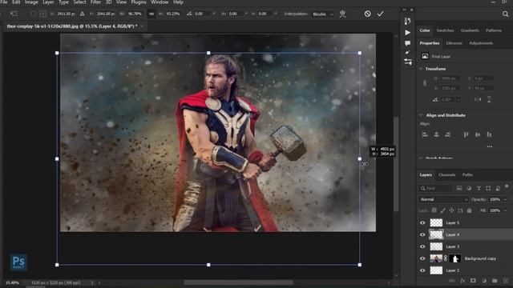Hide Layer 3 with eye icon
The image size is (513, 288).
click(x=422, y=246)
